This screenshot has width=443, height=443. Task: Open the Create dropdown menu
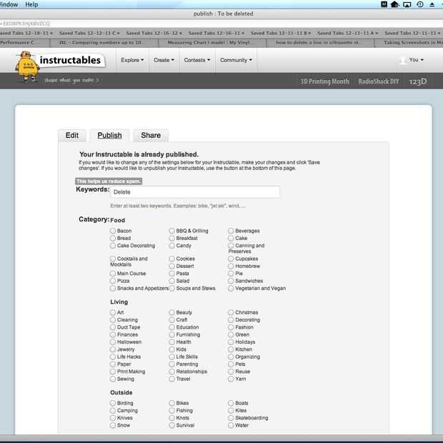point(164,60)
